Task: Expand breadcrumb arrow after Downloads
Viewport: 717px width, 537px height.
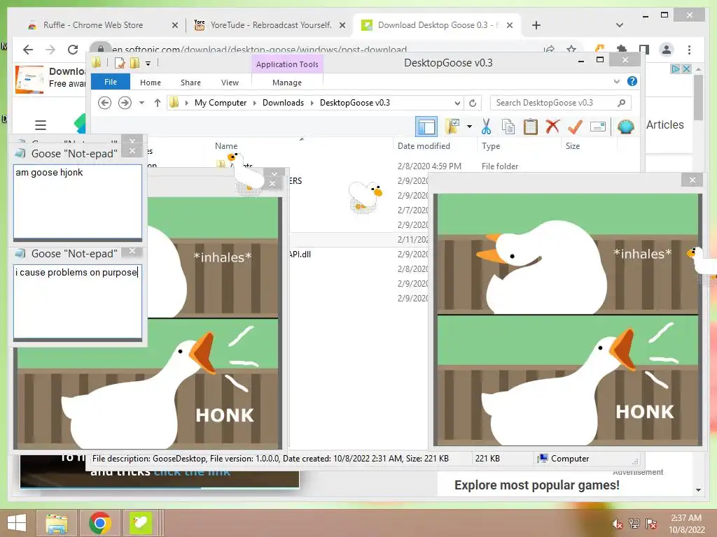Action: [x=312, y=103]
